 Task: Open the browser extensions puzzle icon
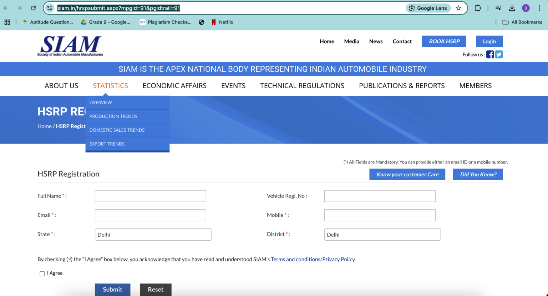pos(478,8)
